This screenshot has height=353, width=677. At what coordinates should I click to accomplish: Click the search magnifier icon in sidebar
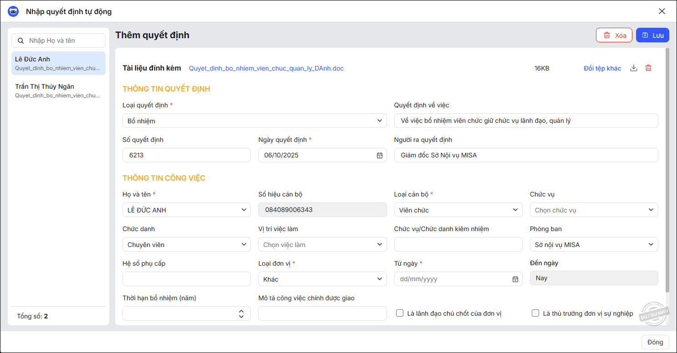pyautogui.click(x=20, y=41)
